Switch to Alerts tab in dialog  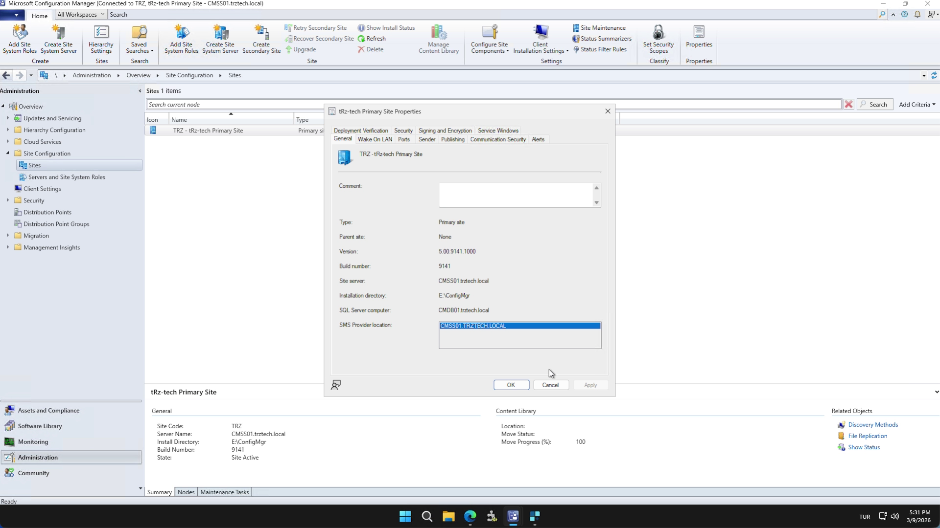pos(538,139)
